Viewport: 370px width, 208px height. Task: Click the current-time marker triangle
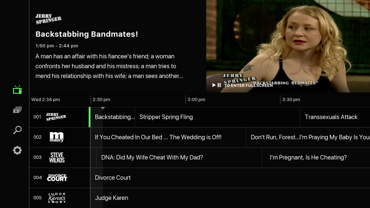click(x=103, y=108)
